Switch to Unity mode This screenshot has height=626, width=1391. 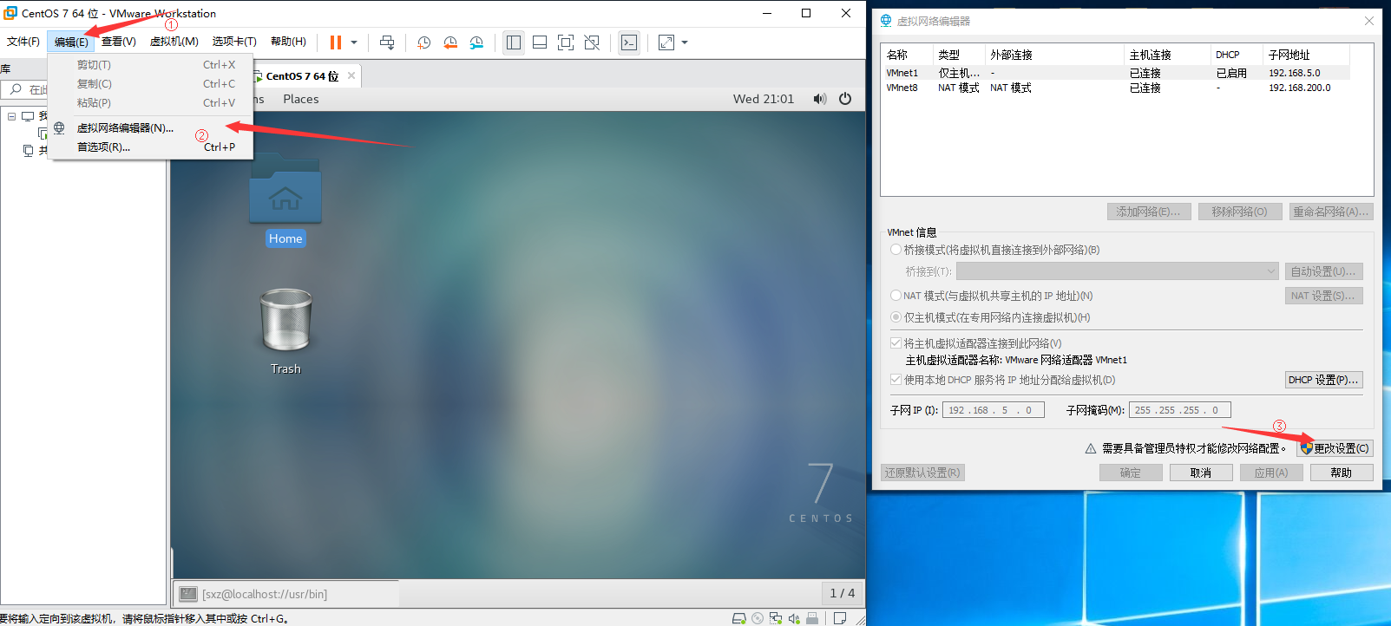[592, 42]
